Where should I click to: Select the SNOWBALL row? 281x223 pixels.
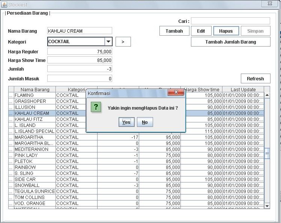coord(136,185)
